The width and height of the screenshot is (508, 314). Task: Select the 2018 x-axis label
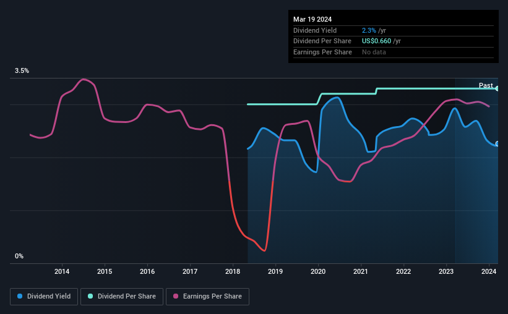pos(233,271)
